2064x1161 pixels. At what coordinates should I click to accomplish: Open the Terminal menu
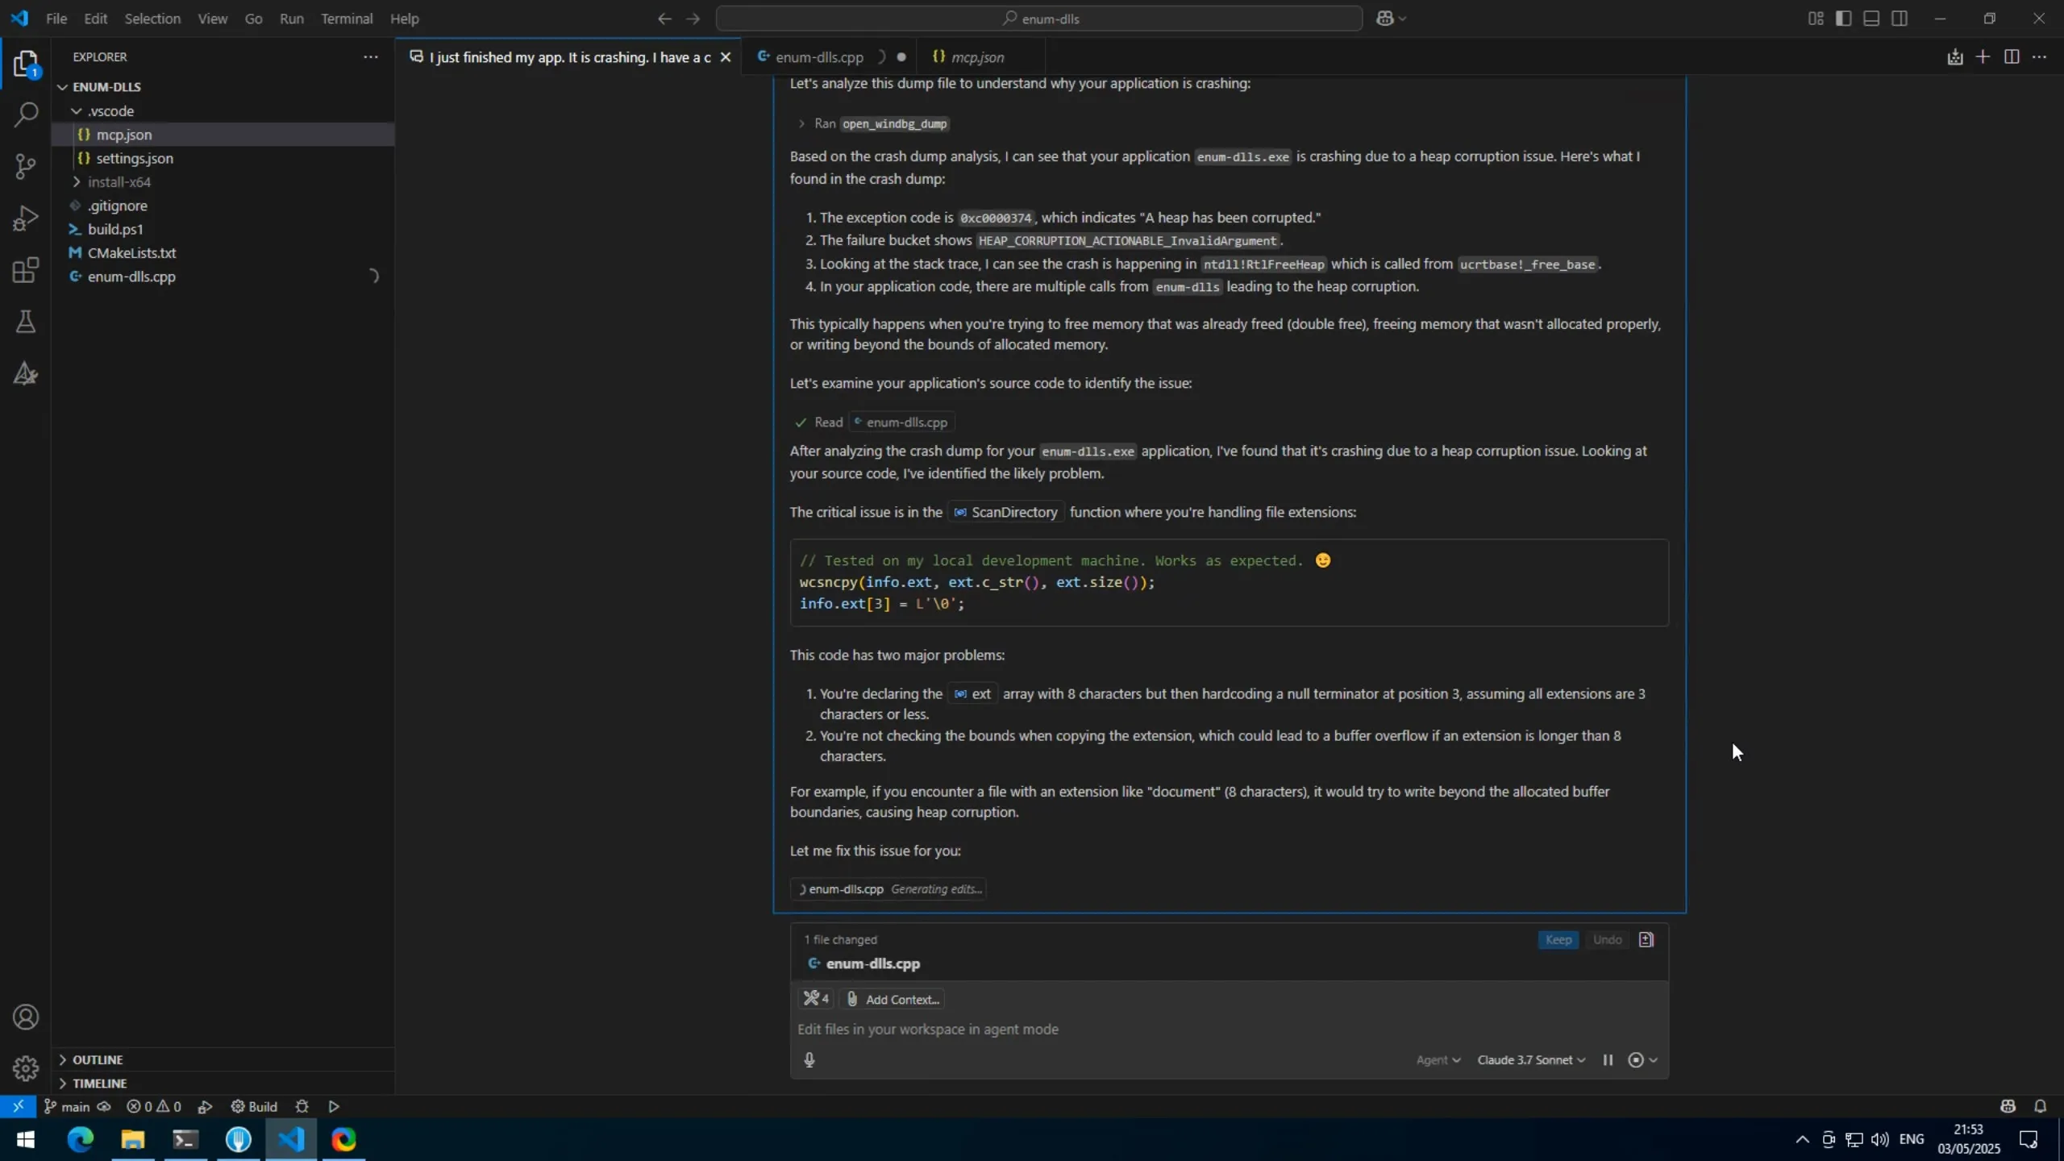(x=347, y=19)
